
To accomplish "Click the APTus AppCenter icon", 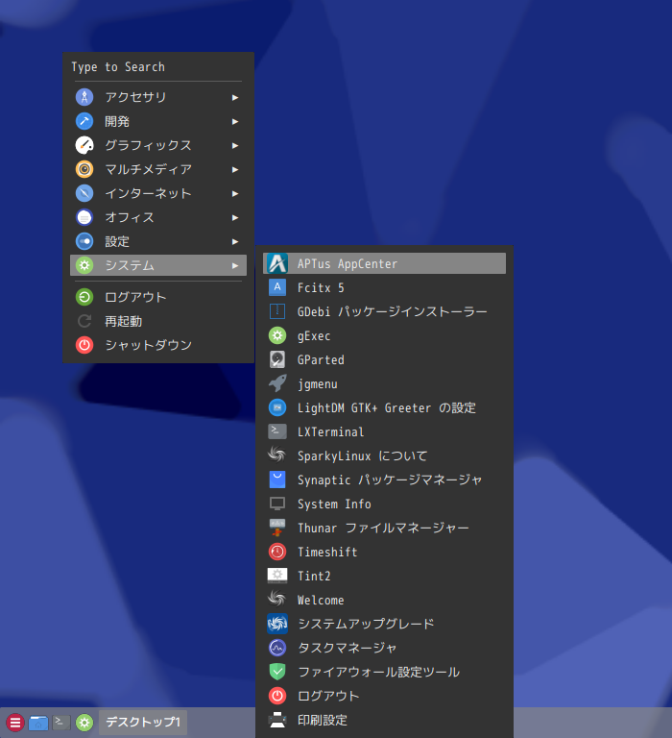I will coord(277,263).
